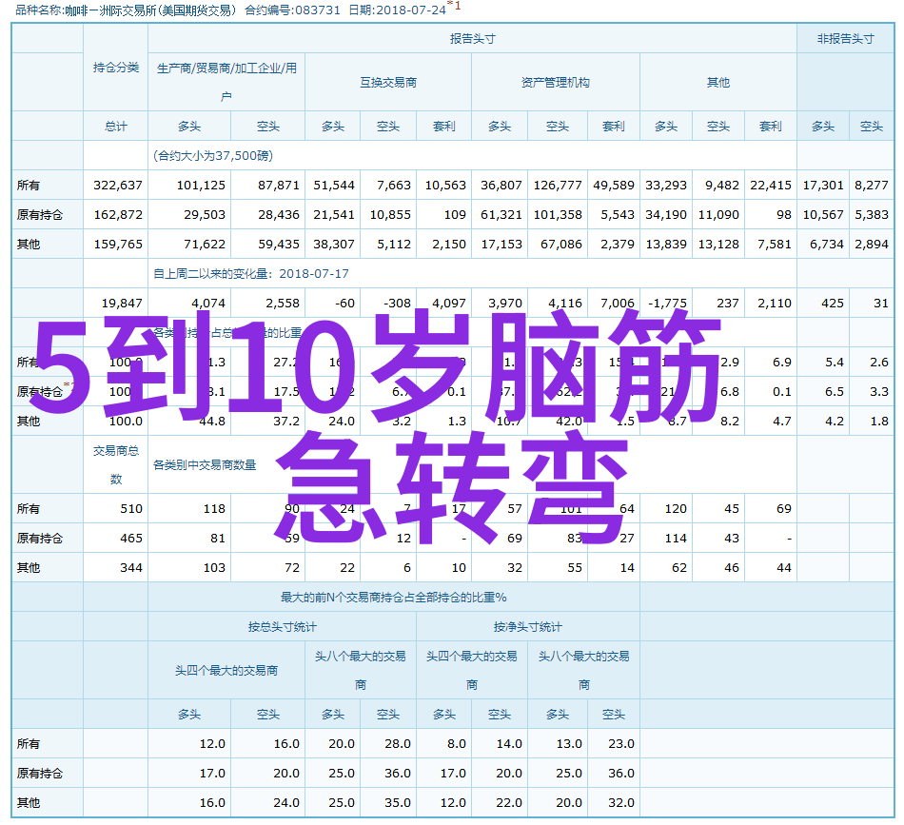Click the 总计 column header
904x825 pixels.
click(x=115, y=126)
